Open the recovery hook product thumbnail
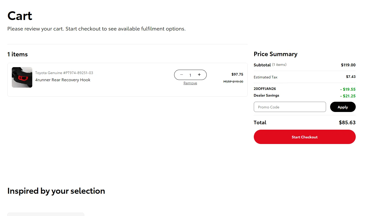The image size is (388, 216). 22,77
